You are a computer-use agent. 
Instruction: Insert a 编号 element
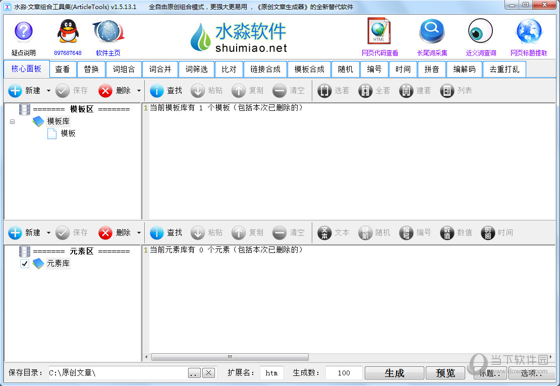[415, 233]
